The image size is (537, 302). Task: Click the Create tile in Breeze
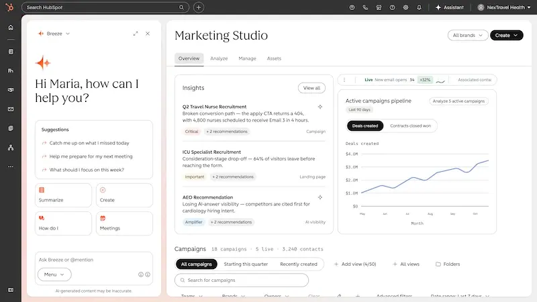(124, 195)
